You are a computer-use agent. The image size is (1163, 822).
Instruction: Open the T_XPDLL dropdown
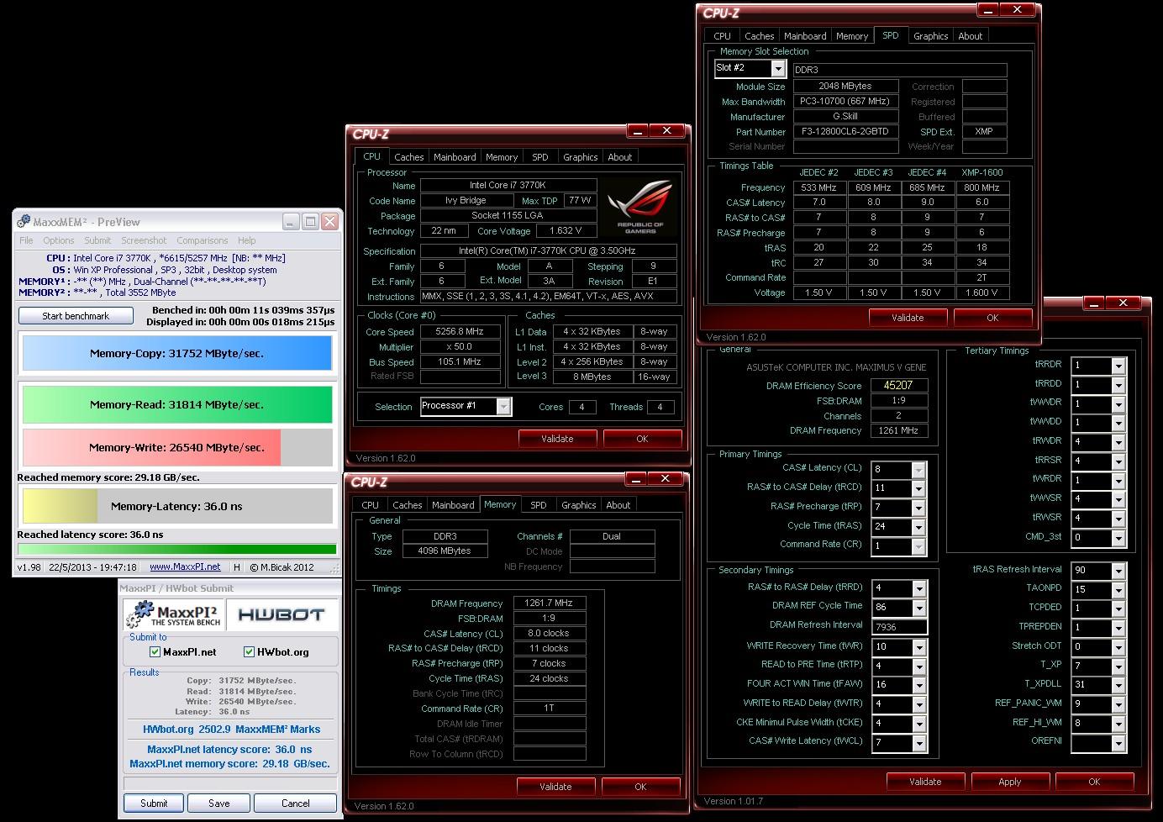click(1118, 685)
